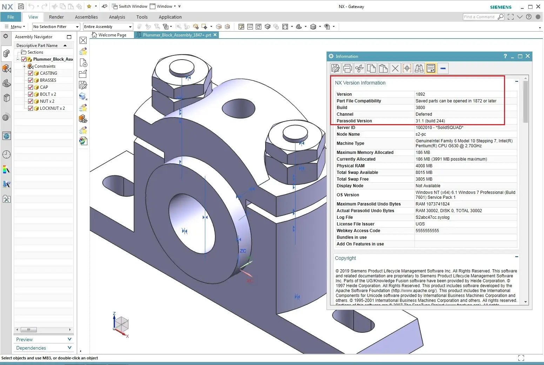
Task: Click the Help question mark in Information window
Action: [x=505, y=56]
